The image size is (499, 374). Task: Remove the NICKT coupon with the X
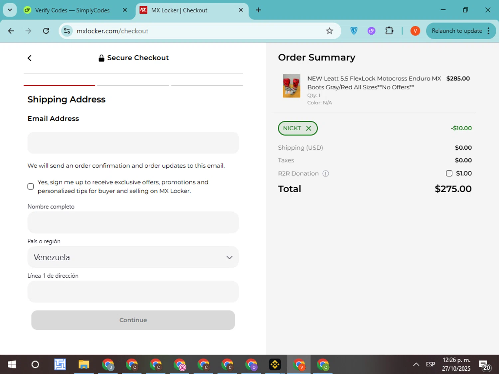309,128
